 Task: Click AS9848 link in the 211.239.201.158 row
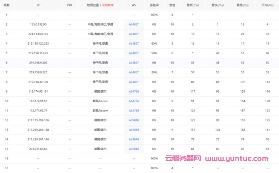(x=134, y=130)
